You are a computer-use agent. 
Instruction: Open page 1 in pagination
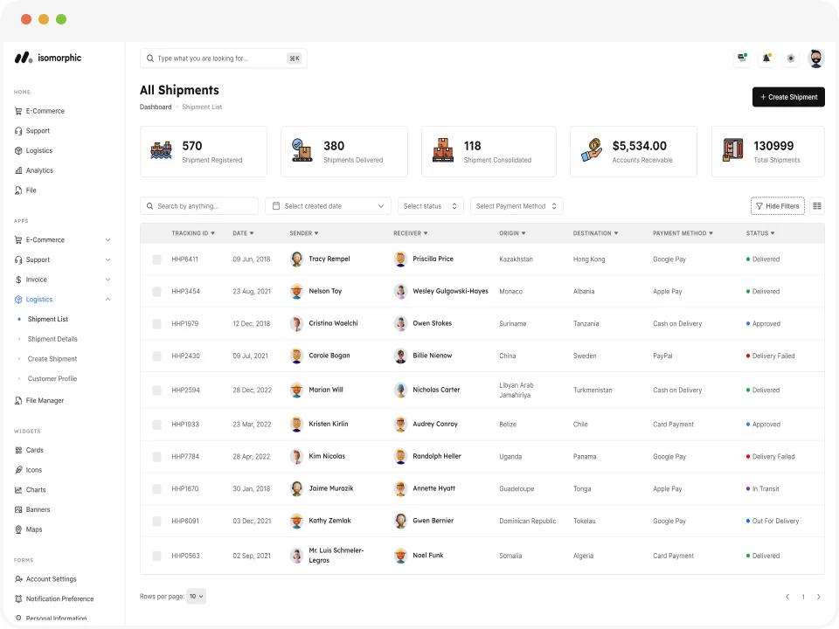coord(802,597)
